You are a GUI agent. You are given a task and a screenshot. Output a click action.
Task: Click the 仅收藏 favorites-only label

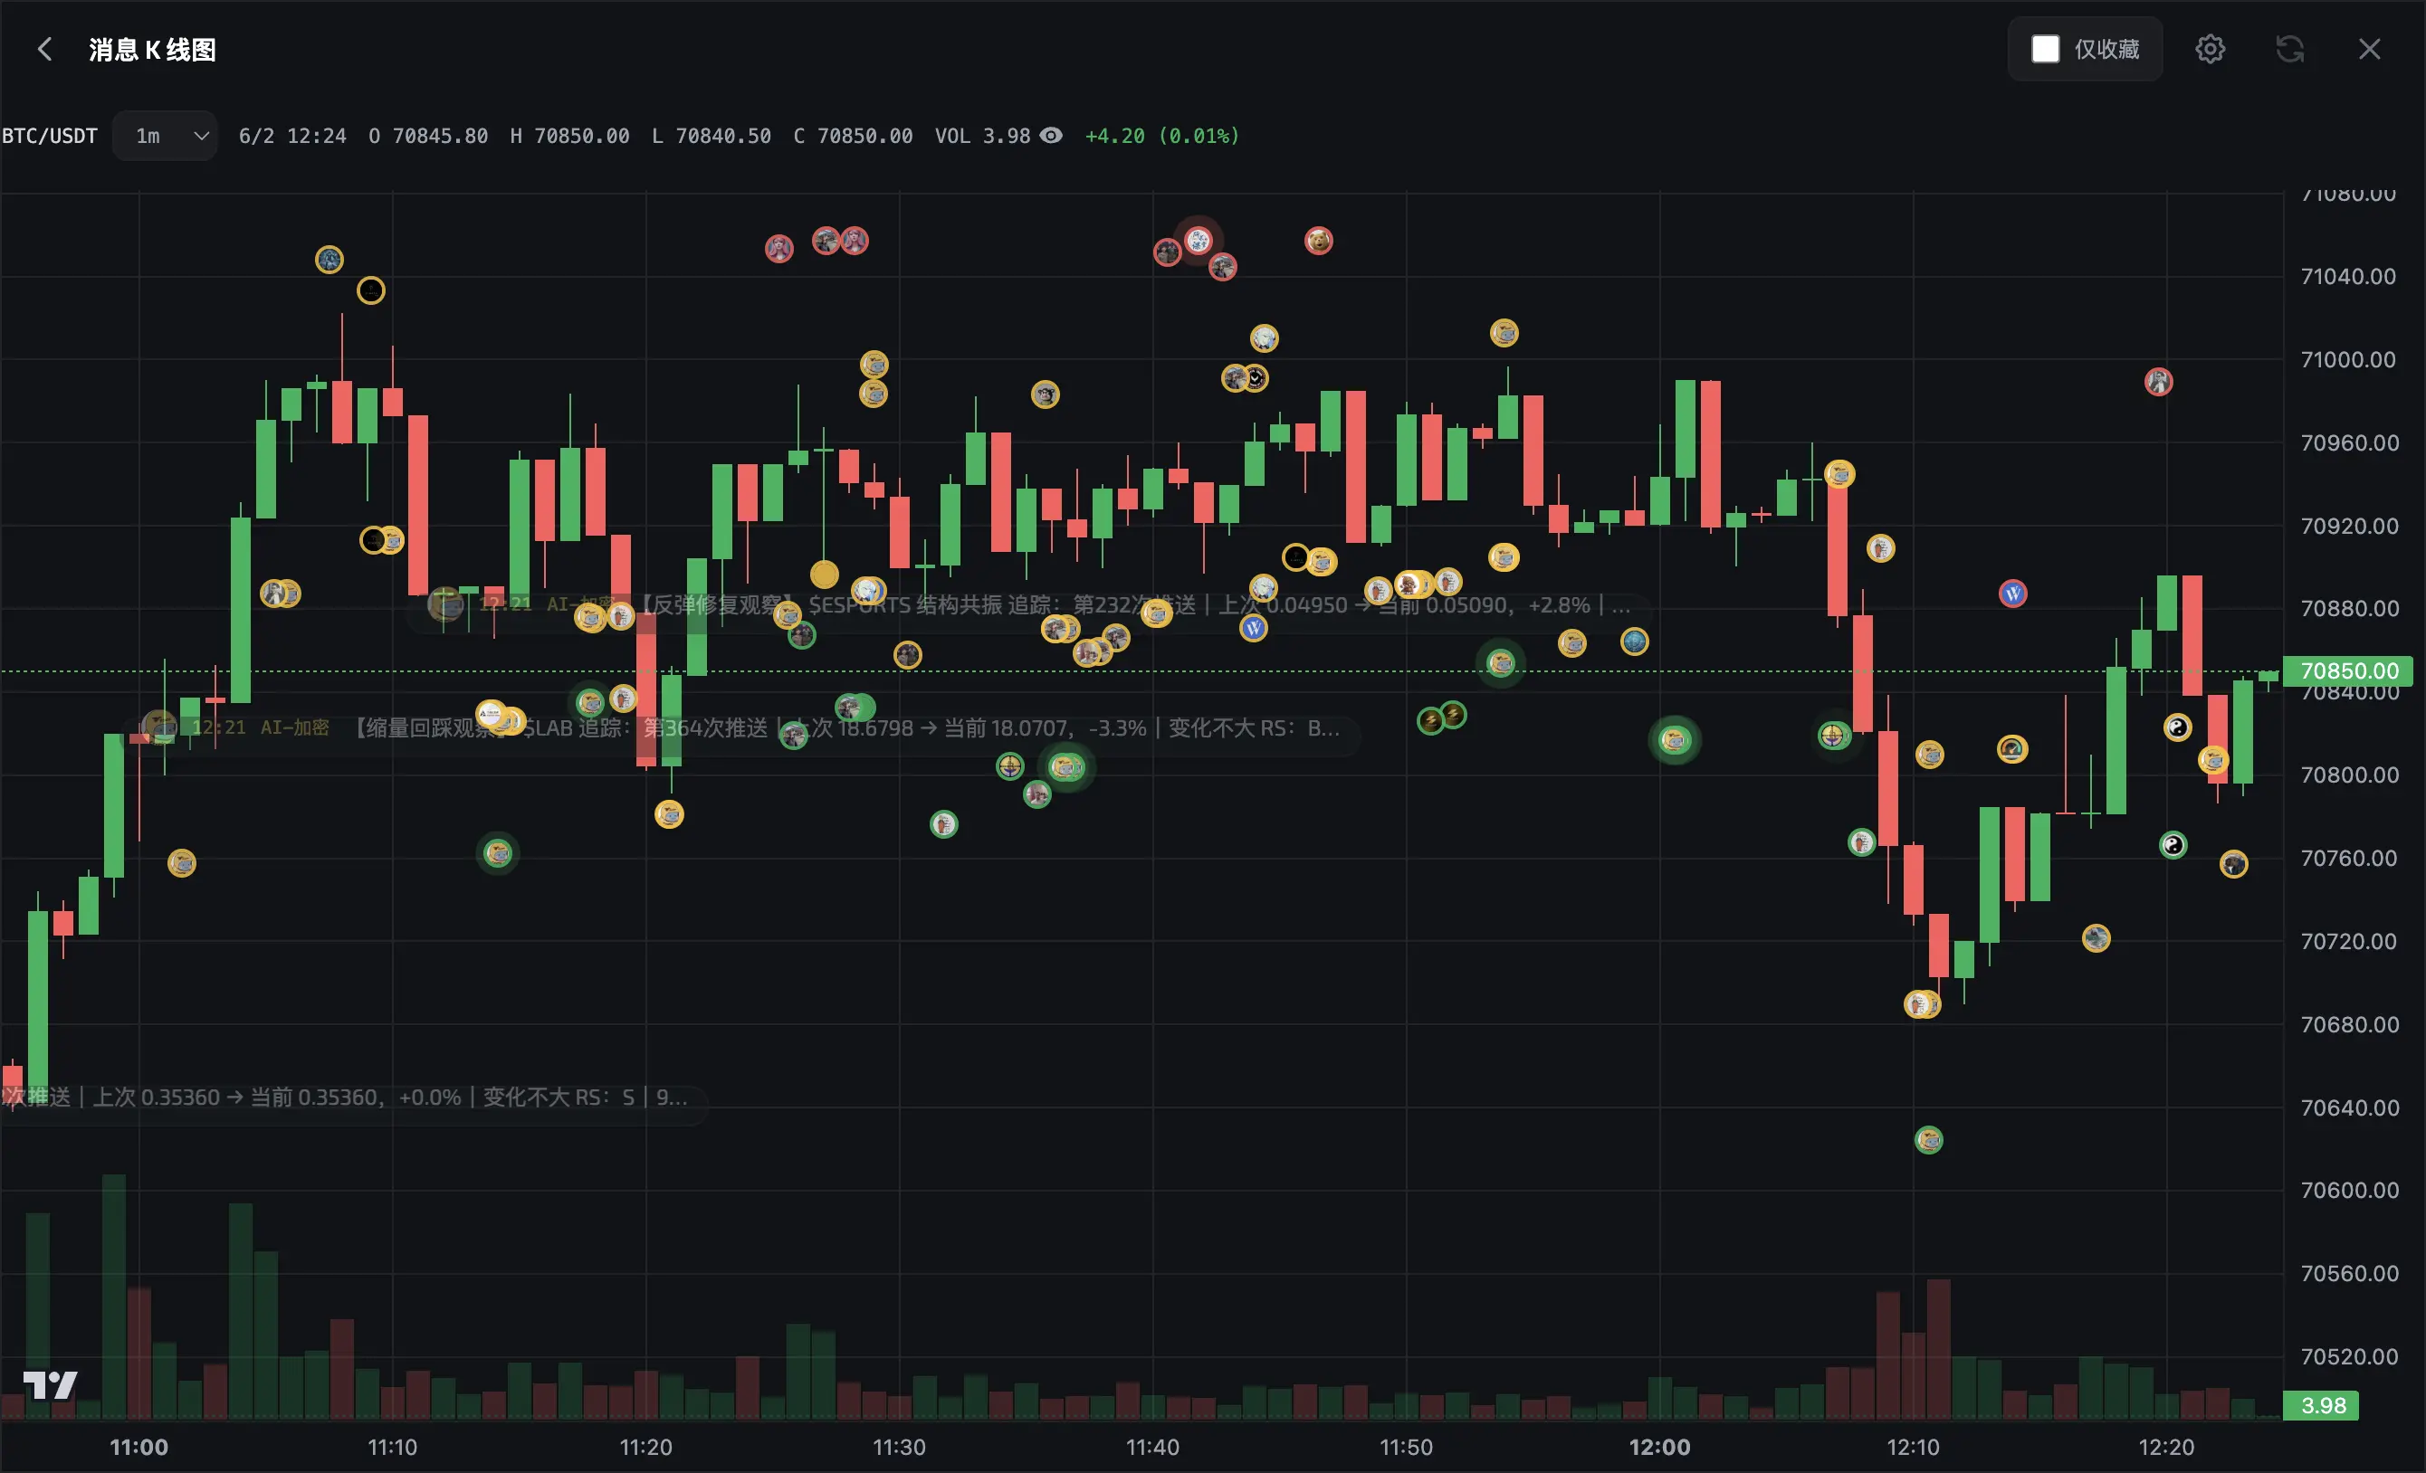click(x=2107, y=49)
